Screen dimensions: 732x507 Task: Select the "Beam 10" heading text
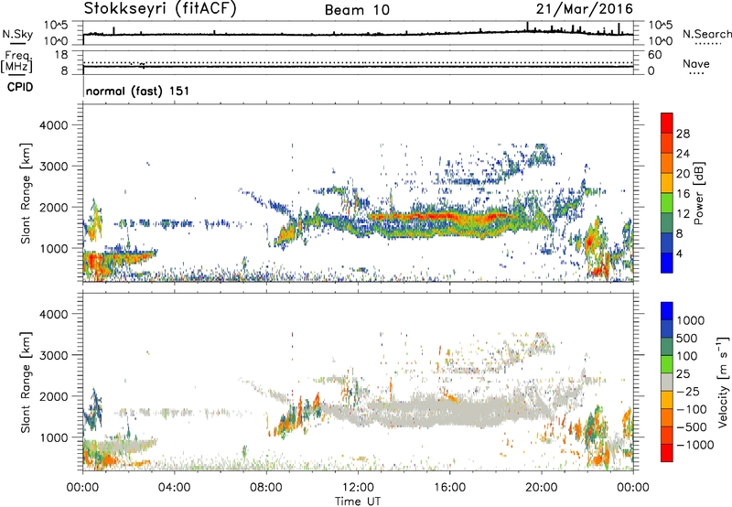pyautogui.click(x=357, y=10)
